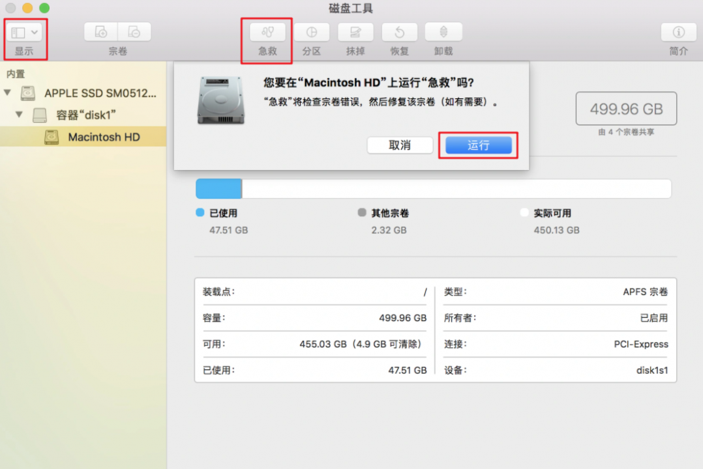Click the yellow minimize window button
This screenshot has width=703, height=469.
[27, 8]
